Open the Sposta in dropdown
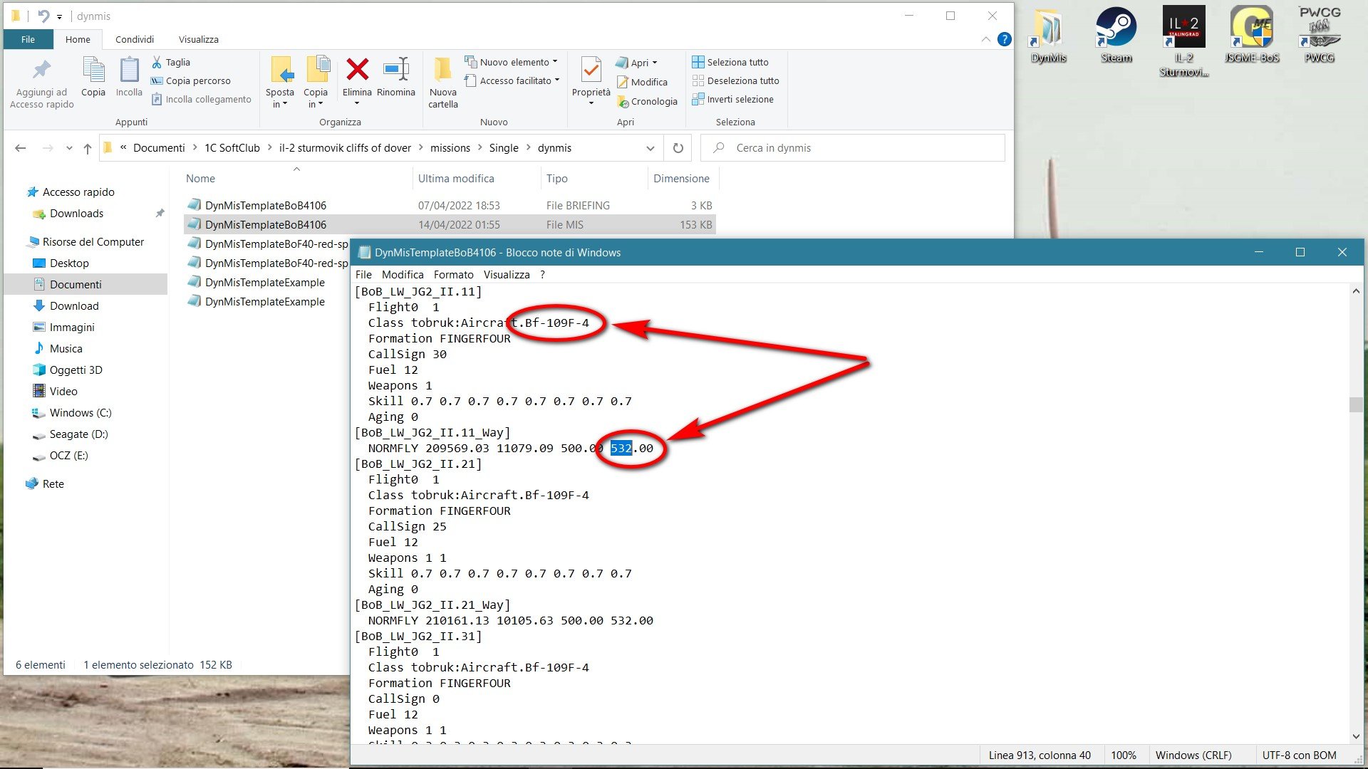 280,98
